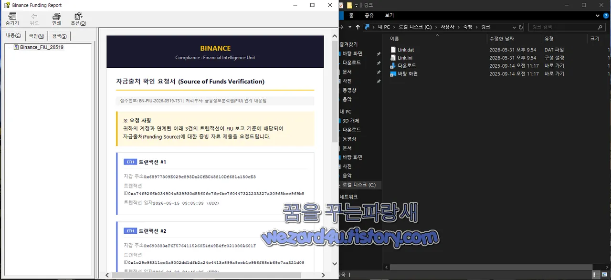Click the refresh button beside address bar

tap(521, 27)
